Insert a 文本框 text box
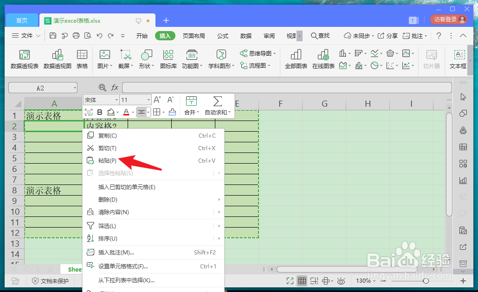Image resolution: width=478 pixels, height=292 pixels. (x=459, y=59)
